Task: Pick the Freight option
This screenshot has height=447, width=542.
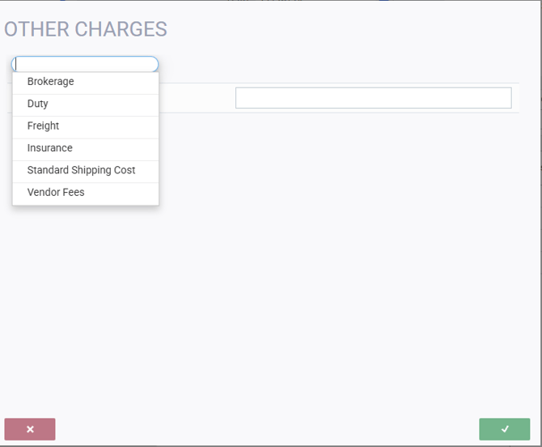Action: [43, 126]
